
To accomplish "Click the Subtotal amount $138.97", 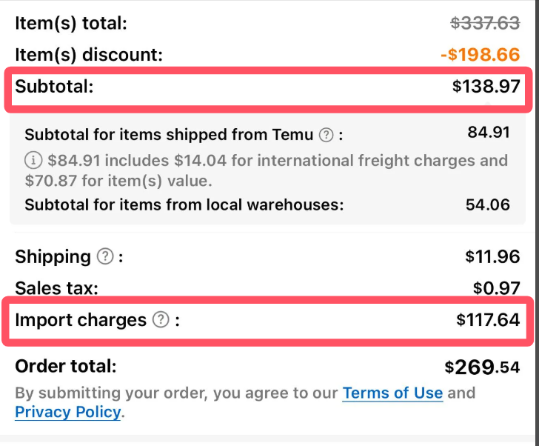I will 486,86.
